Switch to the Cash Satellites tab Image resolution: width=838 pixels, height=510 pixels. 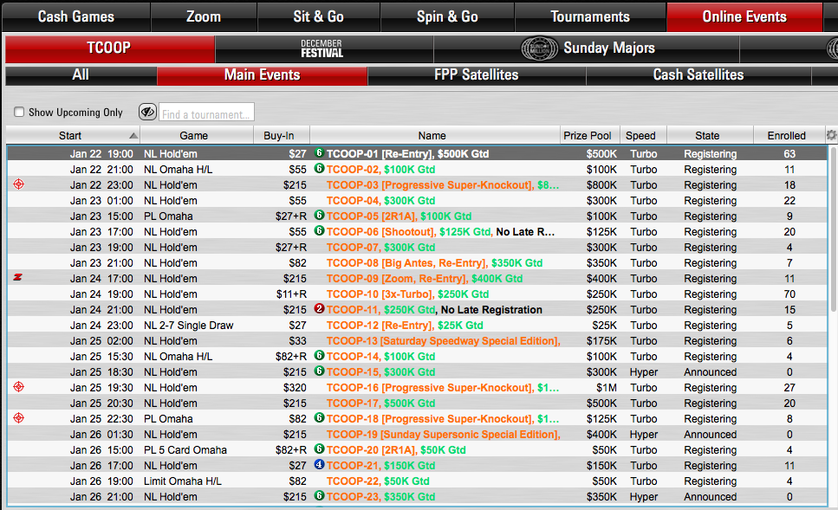tap(698, 74)
